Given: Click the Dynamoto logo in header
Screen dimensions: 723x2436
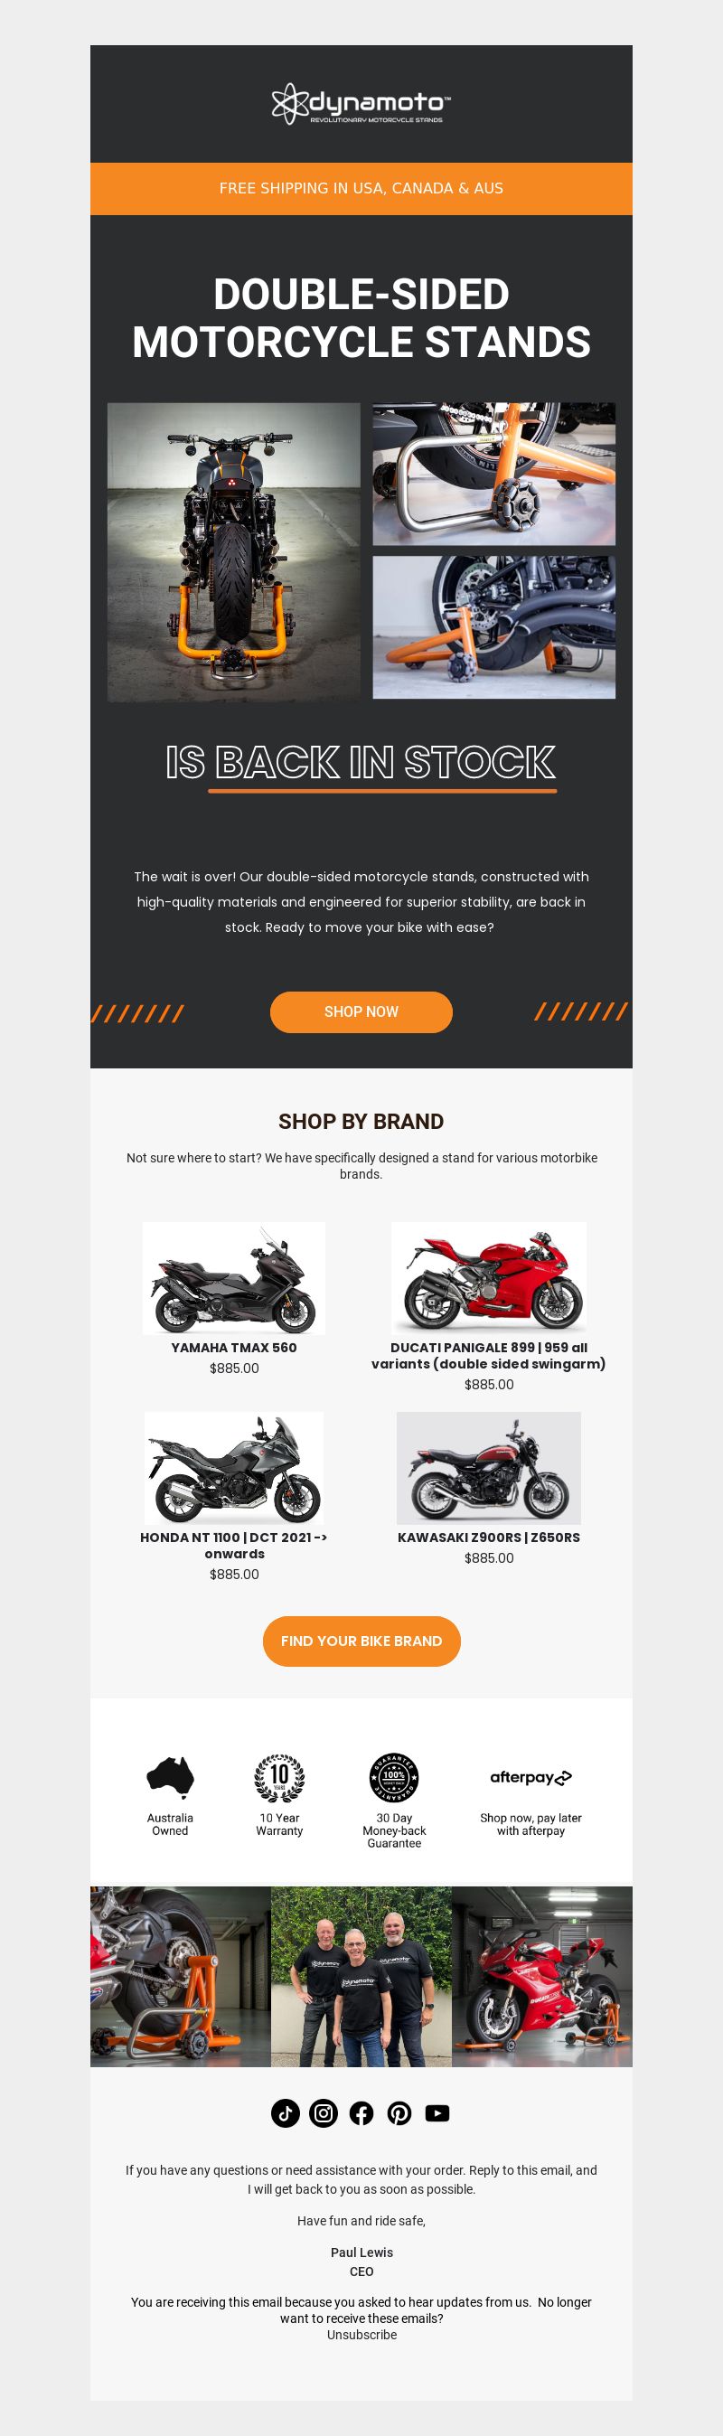Looking at the screenshot, I should [x=361, y=104].
